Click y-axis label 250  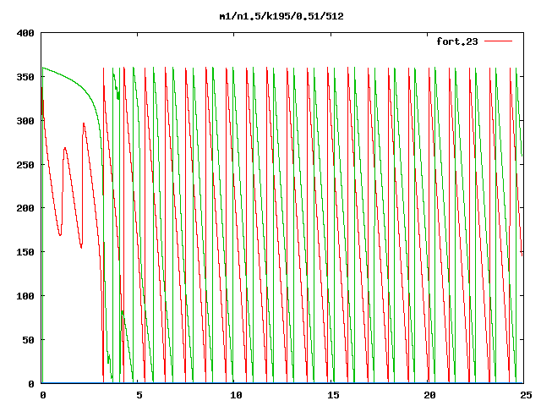[x=25, y=165]
